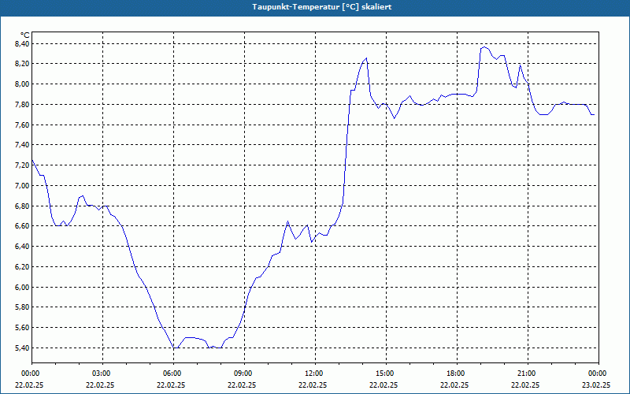Image resolution: width=630 pixels, height=394 pixels.
Task: Select the 5,80 y-axis value
Action: (22, 307)
